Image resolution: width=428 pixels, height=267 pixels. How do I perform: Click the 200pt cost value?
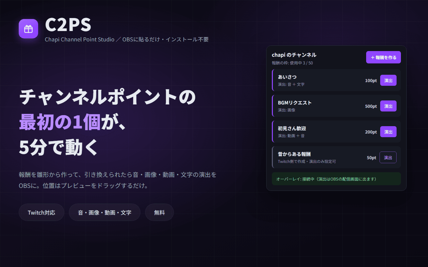(371, 132)
